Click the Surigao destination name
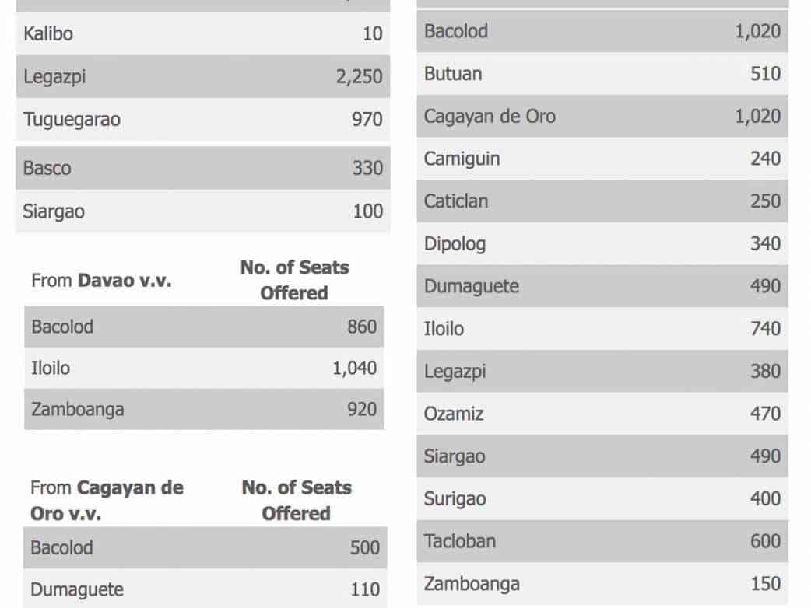811x608 pixels. coord(455,498)
